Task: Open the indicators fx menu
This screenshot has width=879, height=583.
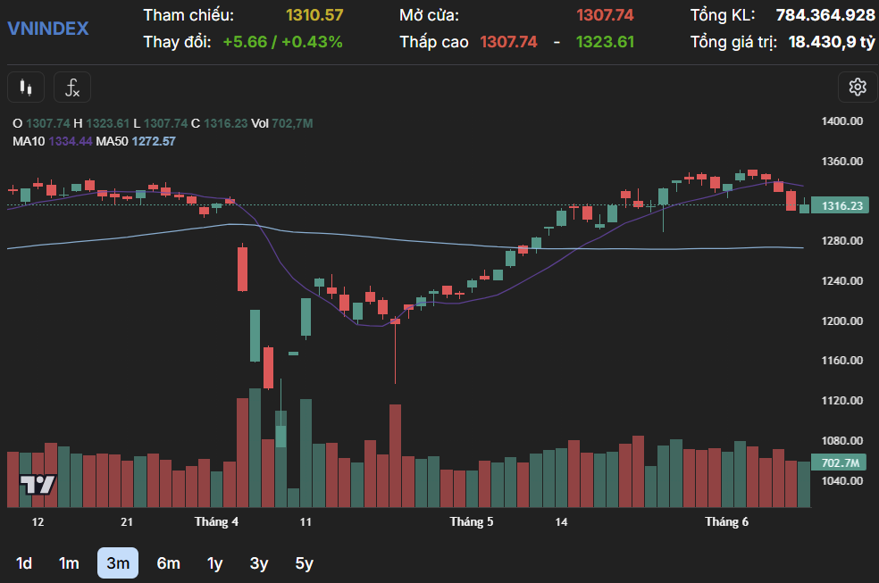Action: pyautogui.click(x=72, y=87)
